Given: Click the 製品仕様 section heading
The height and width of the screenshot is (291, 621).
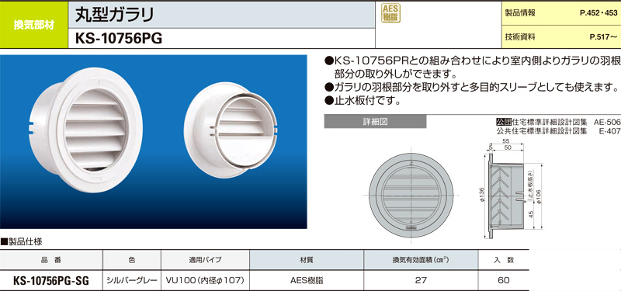Looking at the screenshot, I should coord(22,241).
